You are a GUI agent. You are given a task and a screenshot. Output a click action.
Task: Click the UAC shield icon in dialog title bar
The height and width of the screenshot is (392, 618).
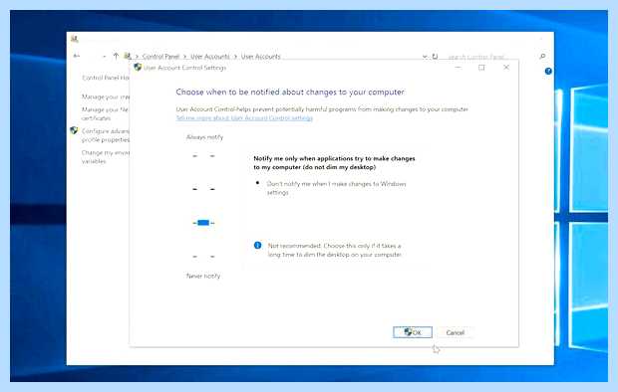[x=138, y=68]
